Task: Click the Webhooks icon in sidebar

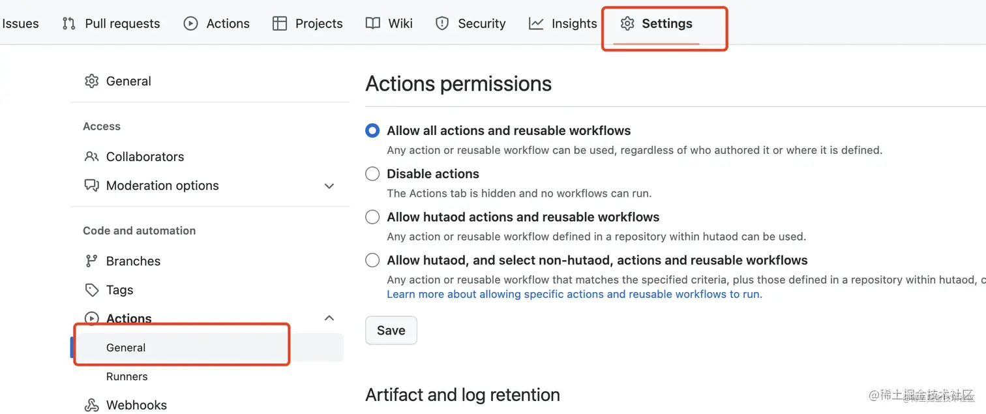Action: [91, 405]
